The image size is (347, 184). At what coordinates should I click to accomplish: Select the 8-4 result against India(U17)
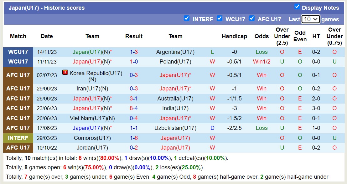[134, 108]
